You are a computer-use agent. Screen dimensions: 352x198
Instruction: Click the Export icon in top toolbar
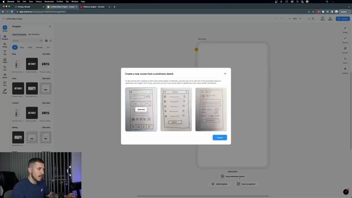(330, 18)
